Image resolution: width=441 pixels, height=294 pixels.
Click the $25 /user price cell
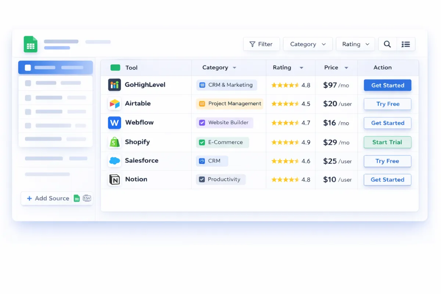337,161
